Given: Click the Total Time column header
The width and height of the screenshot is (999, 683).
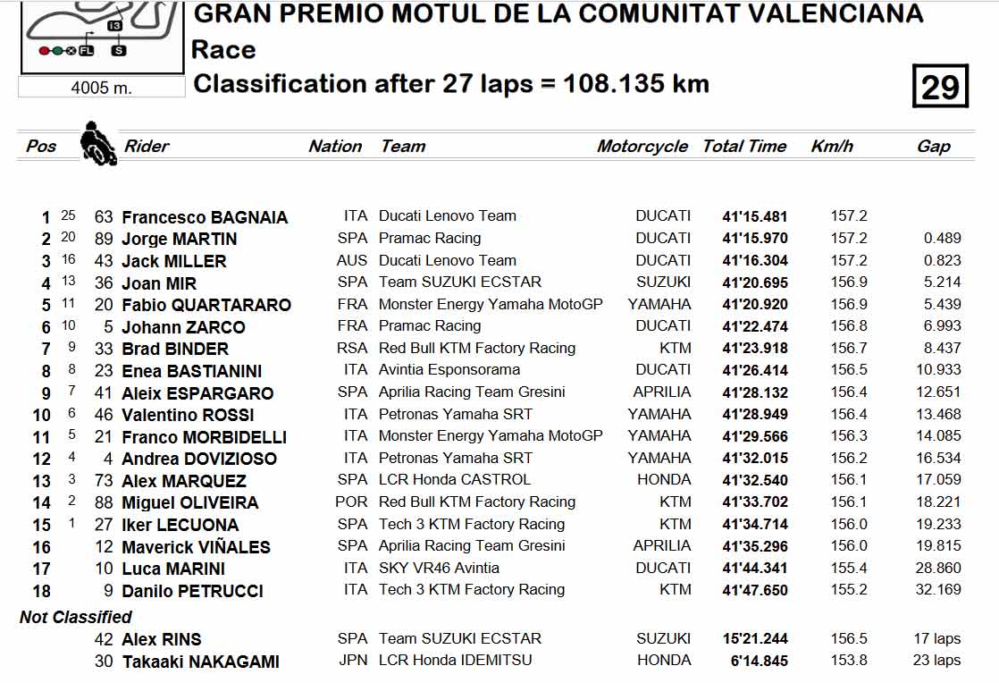Looking at the screenshot, I should (x=744, y=147).
